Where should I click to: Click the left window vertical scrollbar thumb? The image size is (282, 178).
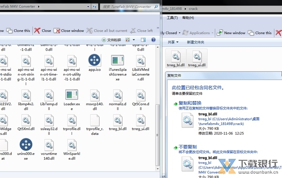[x=157, y=135]
